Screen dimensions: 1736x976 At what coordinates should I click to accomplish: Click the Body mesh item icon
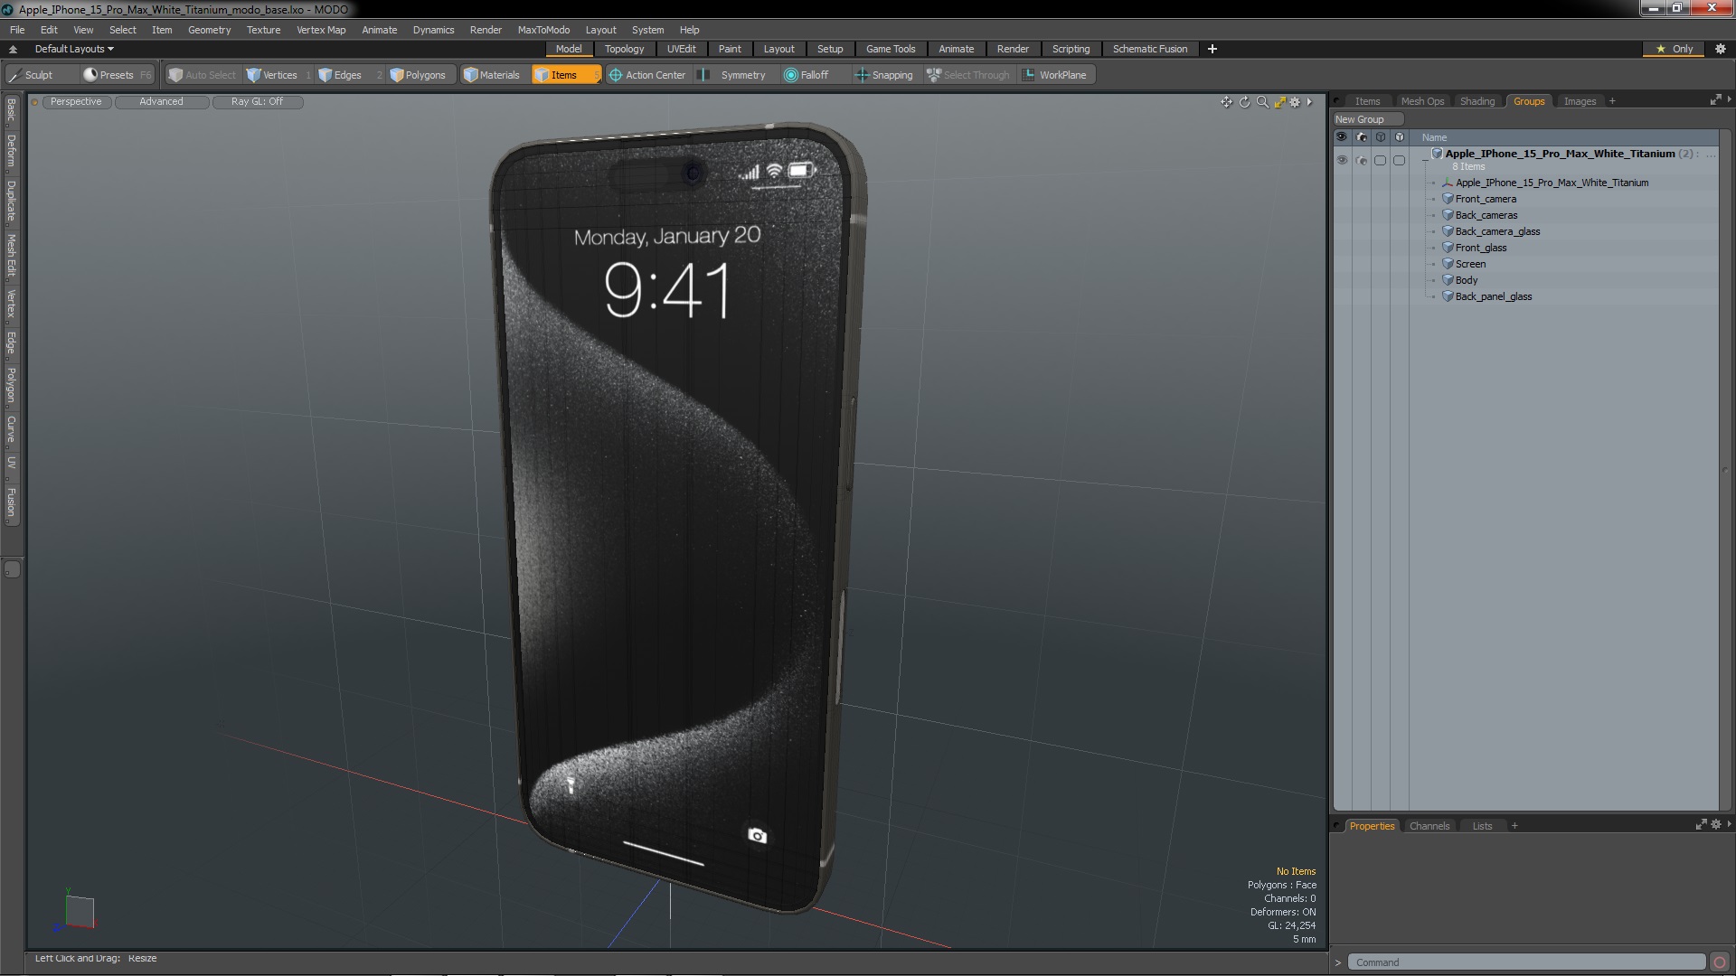click(1448, 280)
